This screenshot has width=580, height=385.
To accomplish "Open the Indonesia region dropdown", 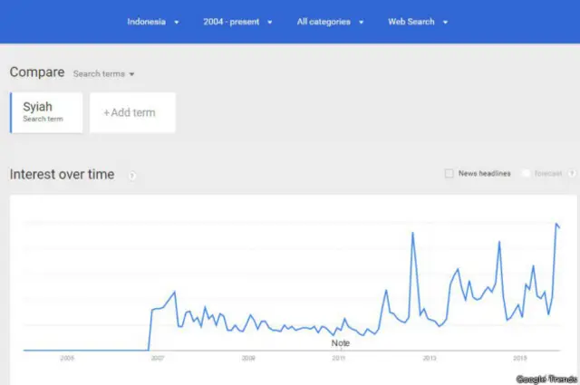I will pos(153,22).
